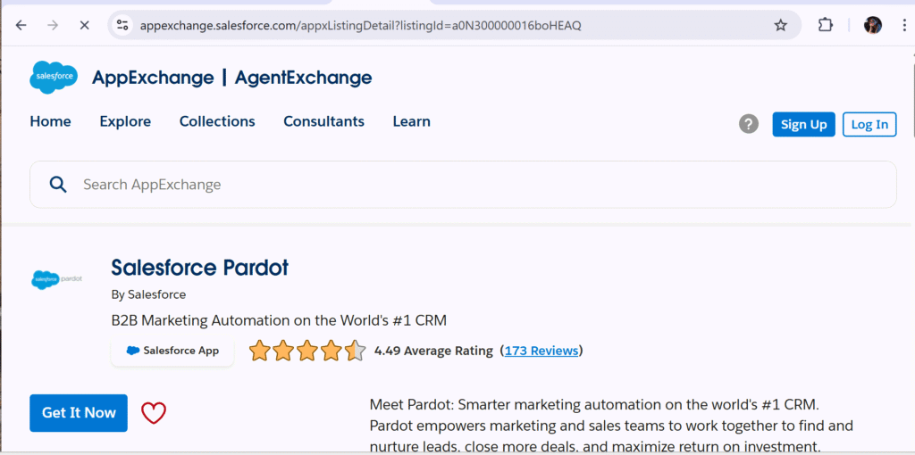
Task: Focus the Search AppExchange field
Action: pos(464,185)
